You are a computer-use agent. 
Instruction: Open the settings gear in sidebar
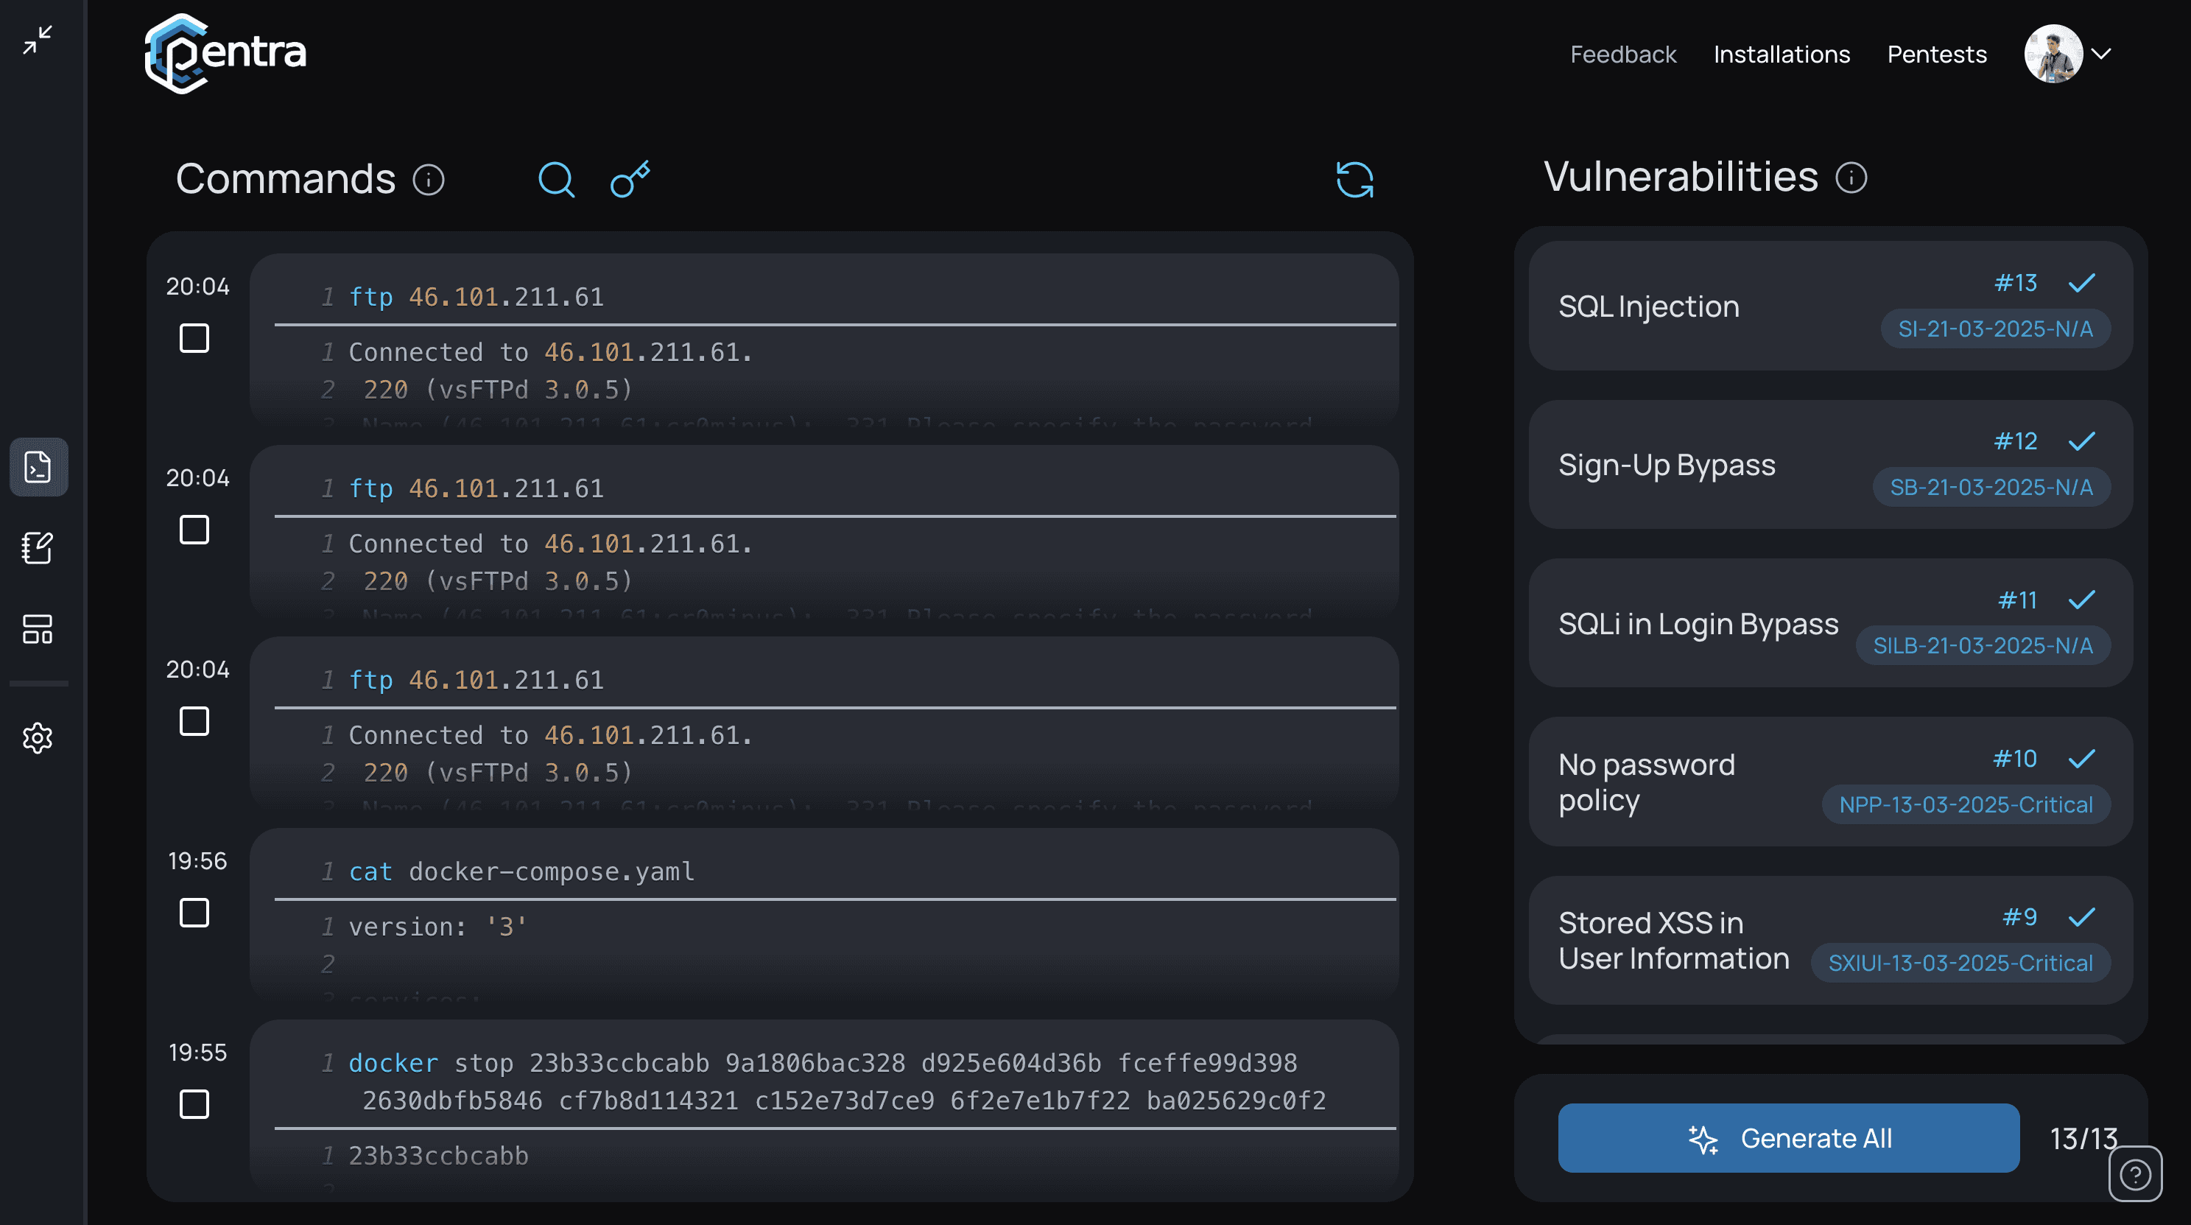[x=38, y=737]
